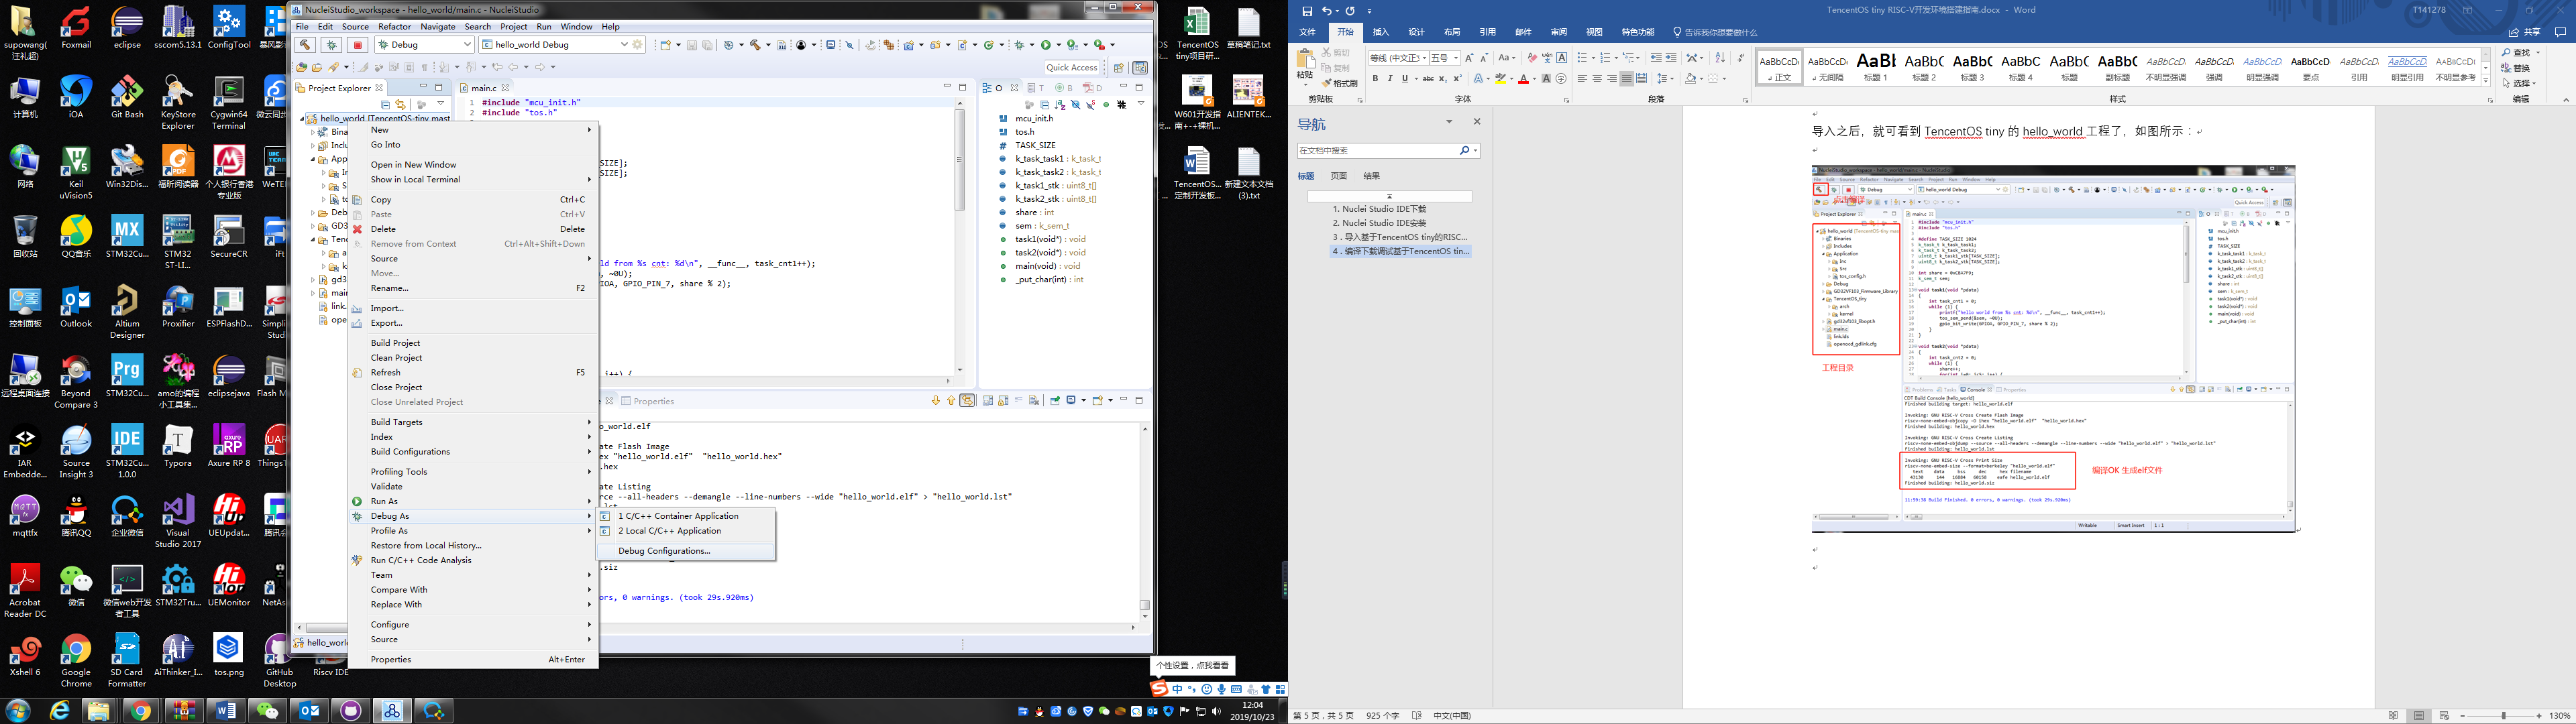This screenshot has height=724, width=2576.
Task: Click Collapse All icon in Project Explorer
Action: (385, 104)
